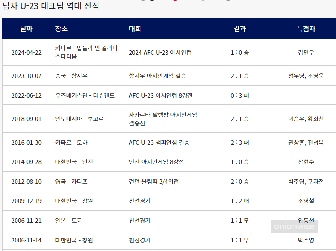Click result 1 : 0 승 in 2024-04-22 row

239,52
